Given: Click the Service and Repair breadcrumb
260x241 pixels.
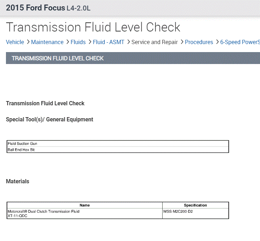Looking at the screenshot, I should pos(155,42).
